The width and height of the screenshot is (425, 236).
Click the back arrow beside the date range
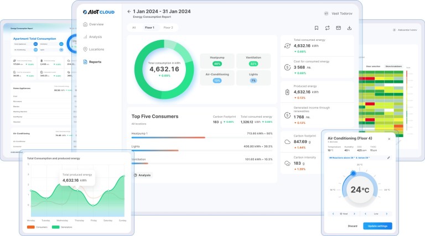coord(129,11)
